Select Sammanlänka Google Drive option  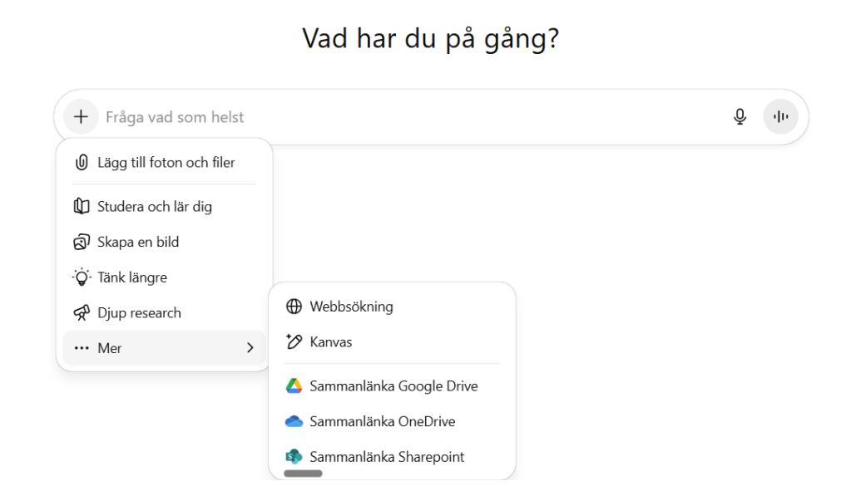[393, 386]
